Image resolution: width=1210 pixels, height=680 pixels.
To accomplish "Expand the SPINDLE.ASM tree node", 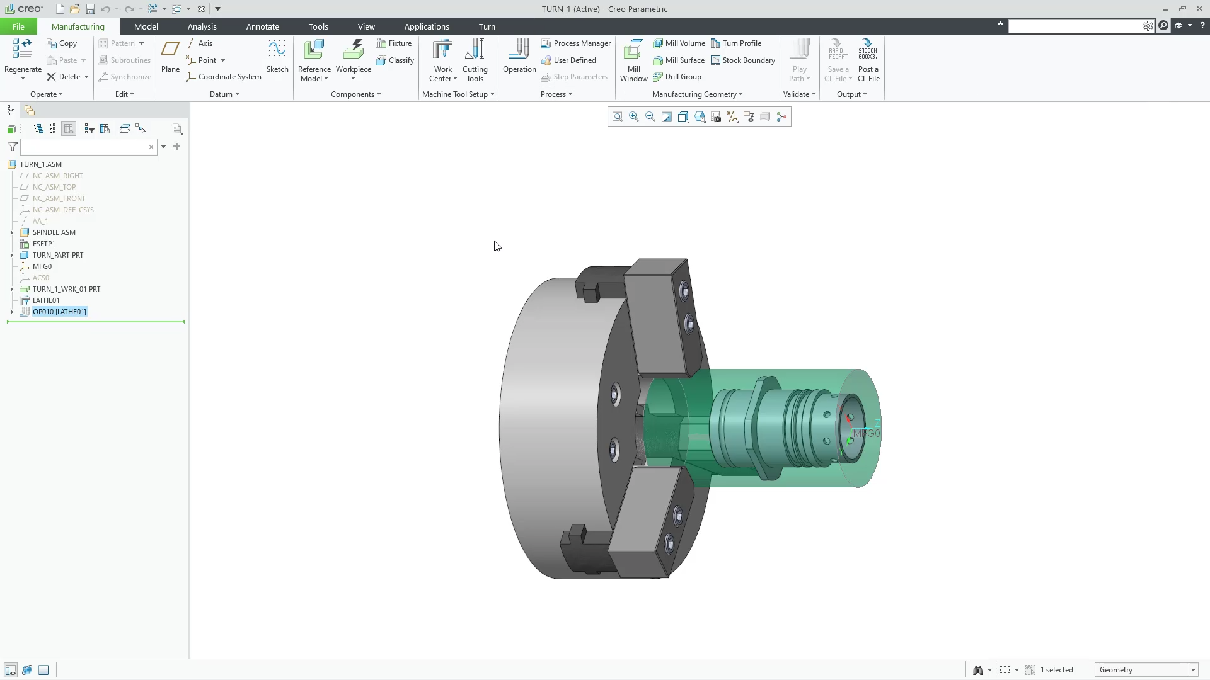I will (11, 232).
